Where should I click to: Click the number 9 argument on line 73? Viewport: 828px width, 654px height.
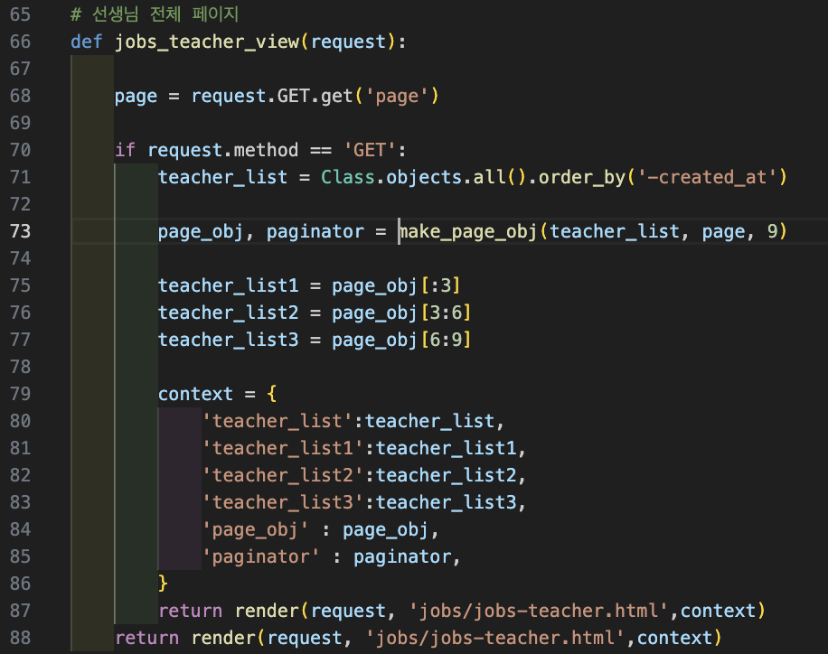click(x=772, y=231)
